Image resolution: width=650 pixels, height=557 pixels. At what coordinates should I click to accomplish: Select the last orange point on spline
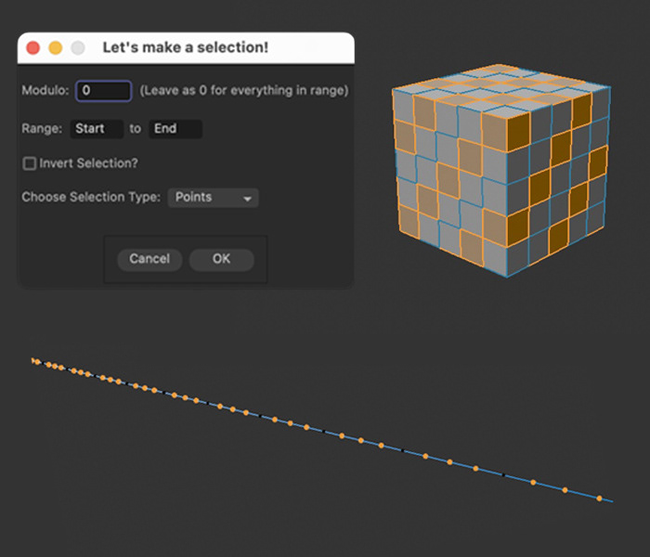coord(599,499)
